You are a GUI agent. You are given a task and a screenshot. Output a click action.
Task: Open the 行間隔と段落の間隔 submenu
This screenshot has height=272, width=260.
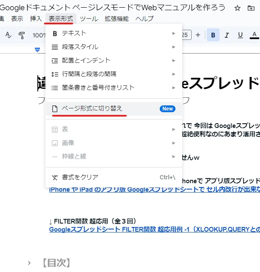114,74
